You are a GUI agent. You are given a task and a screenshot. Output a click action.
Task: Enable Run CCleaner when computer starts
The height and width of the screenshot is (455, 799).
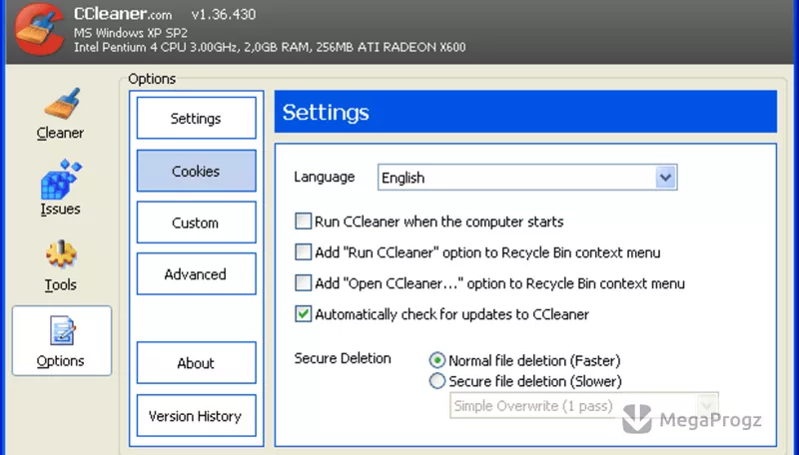tap(304, 222)
